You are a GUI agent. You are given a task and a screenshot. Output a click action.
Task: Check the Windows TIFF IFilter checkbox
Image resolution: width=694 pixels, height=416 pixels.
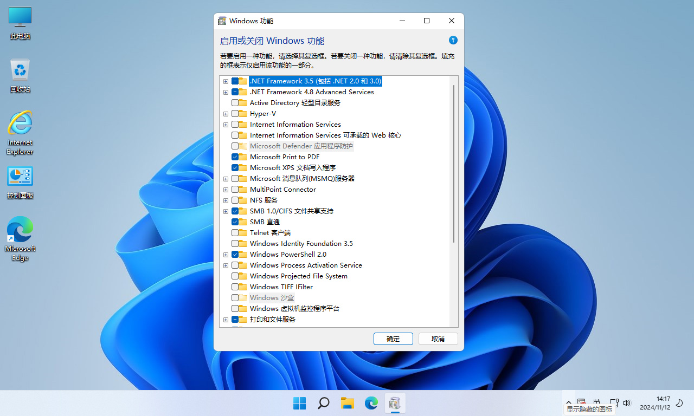point(235,287)
